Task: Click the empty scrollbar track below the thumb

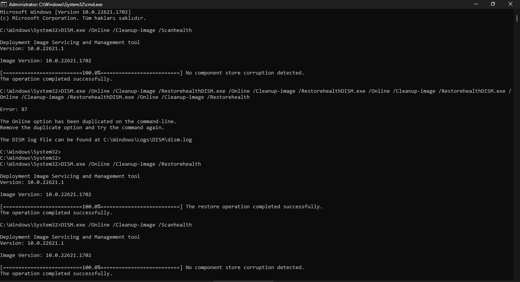Action: [517, 152]
